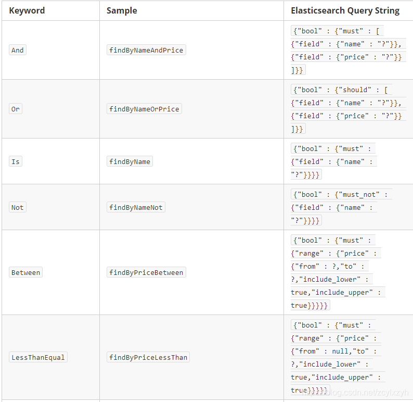Select the LessThanEqual keyword code label
413x402 pixels.
coord(38,357)
